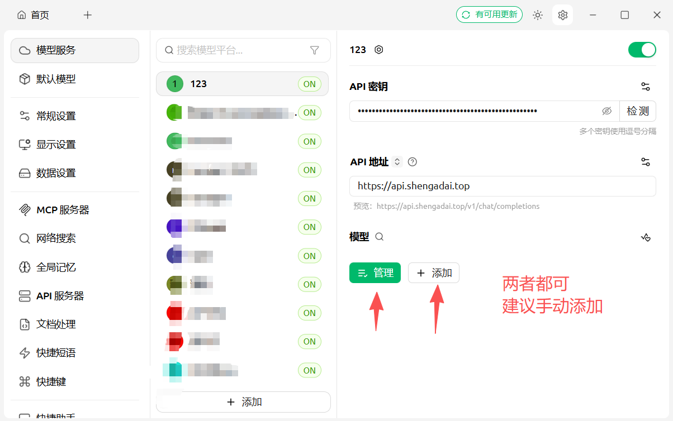Select 默认模型 in the sidebar
The image size is (673, 421).
(x=75, y=79)
